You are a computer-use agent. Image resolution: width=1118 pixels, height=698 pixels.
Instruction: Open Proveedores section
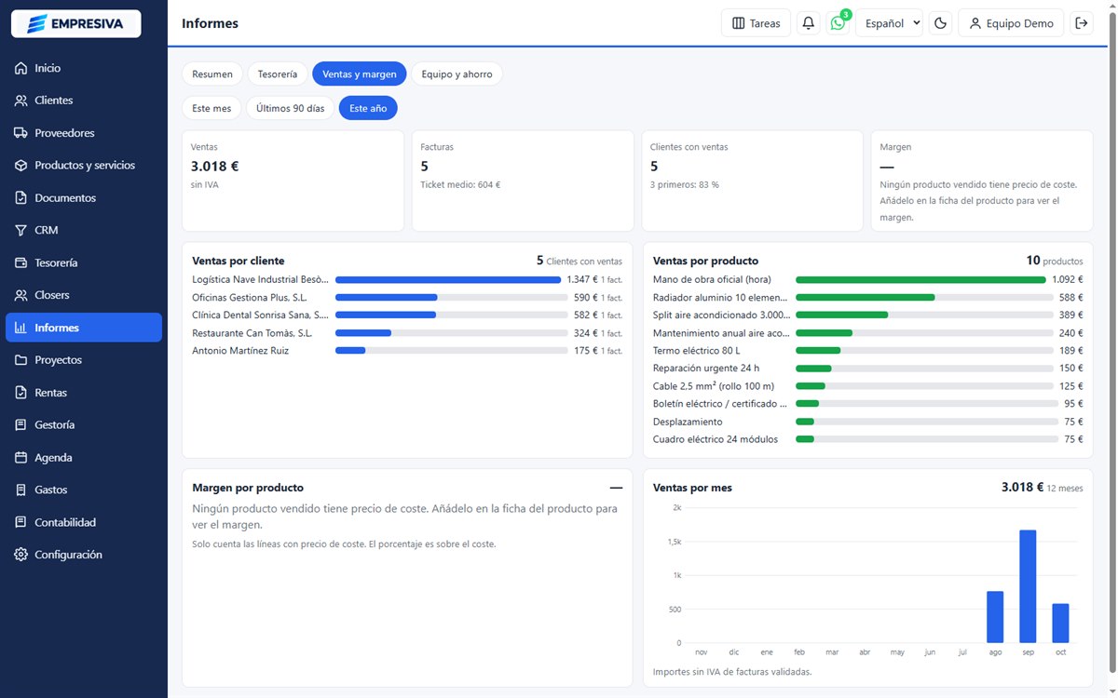coord(84,133)
